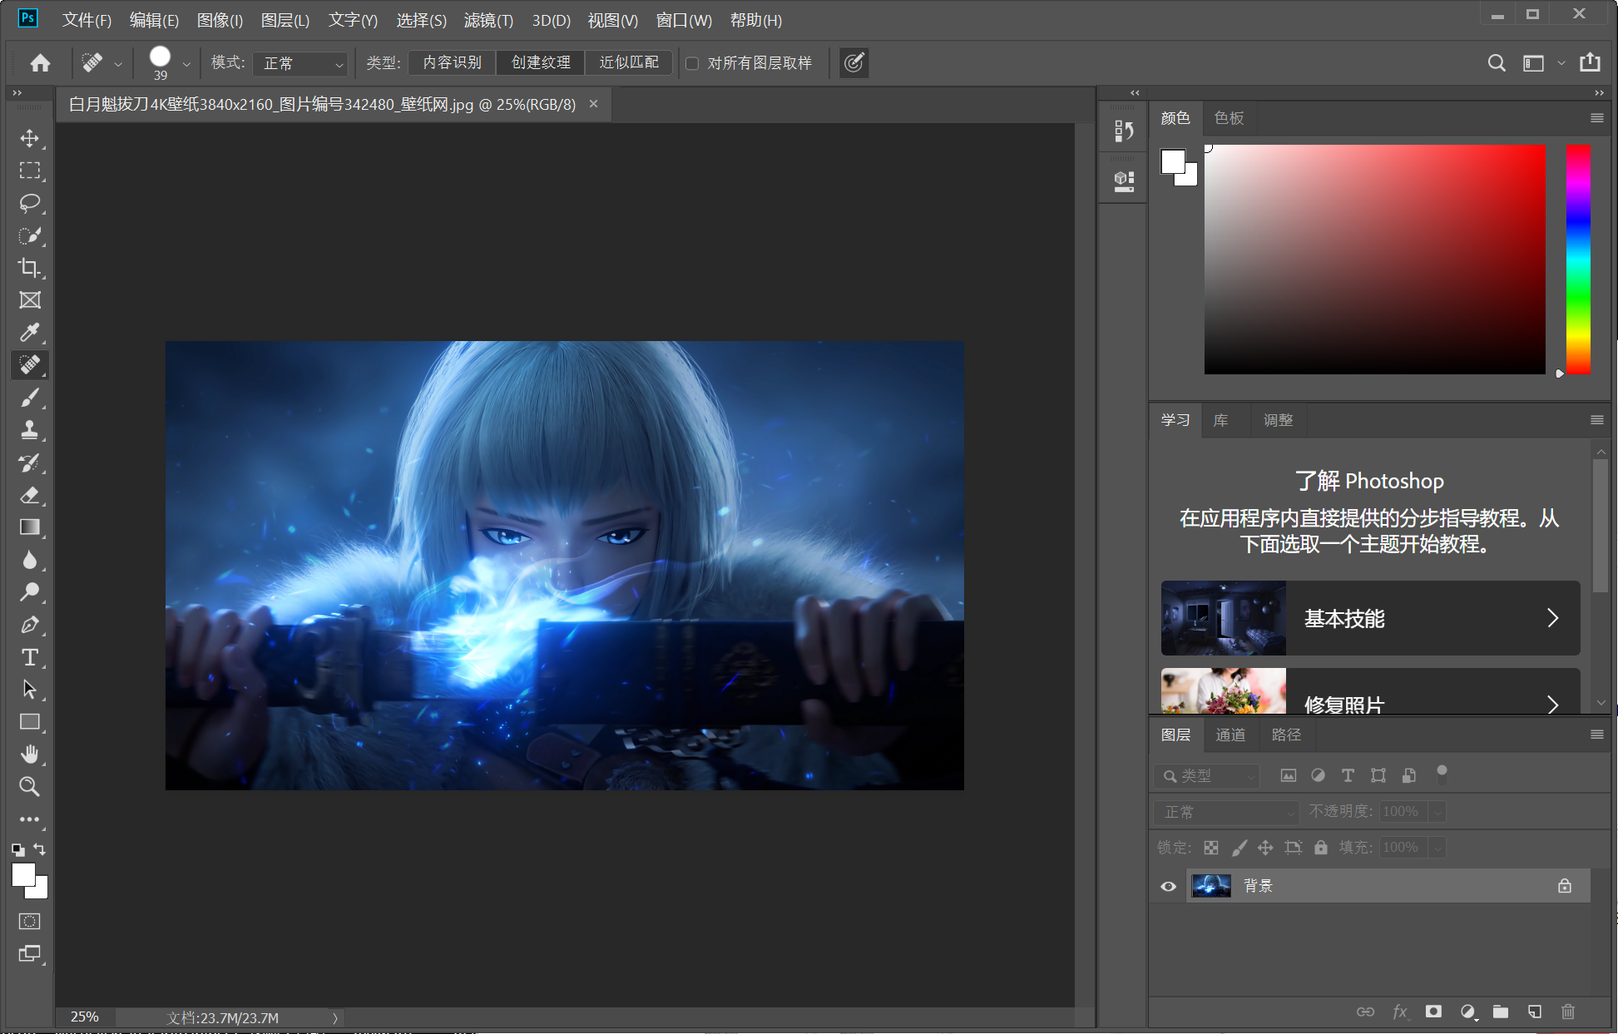
Task: Expand the status bar info arrow
Action: coord(335,1018)
